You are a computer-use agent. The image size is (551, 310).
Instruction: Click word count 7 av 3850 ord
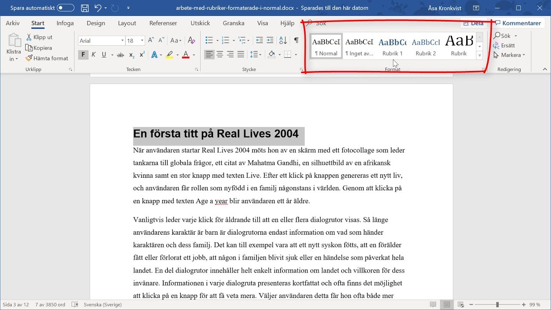[x=50, y=304]
